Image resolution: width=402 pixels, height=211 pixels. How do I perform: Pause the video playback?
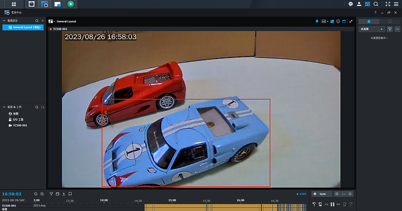(332, 204)
